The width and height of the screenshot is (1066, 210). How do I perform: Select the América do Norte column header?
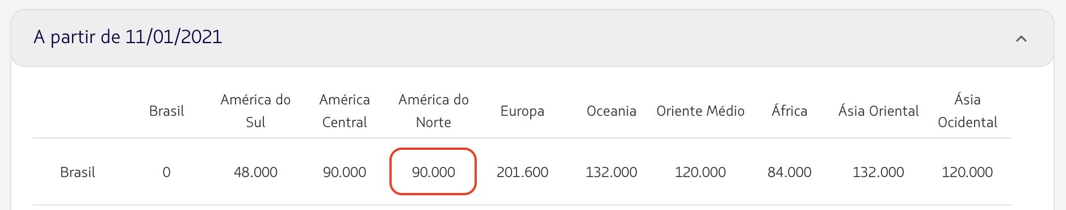[434, 111]
